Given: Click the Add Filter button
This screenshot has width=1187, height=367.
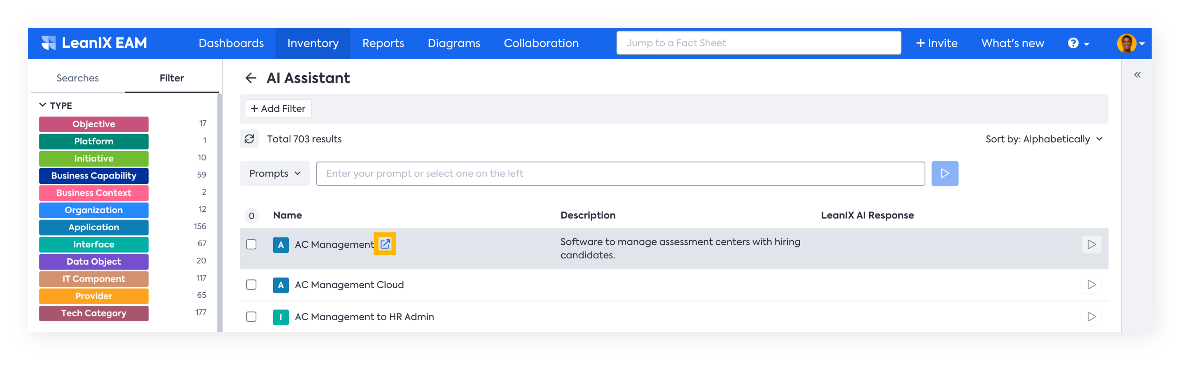Looking at the screenshot, I should coord(278,109).
